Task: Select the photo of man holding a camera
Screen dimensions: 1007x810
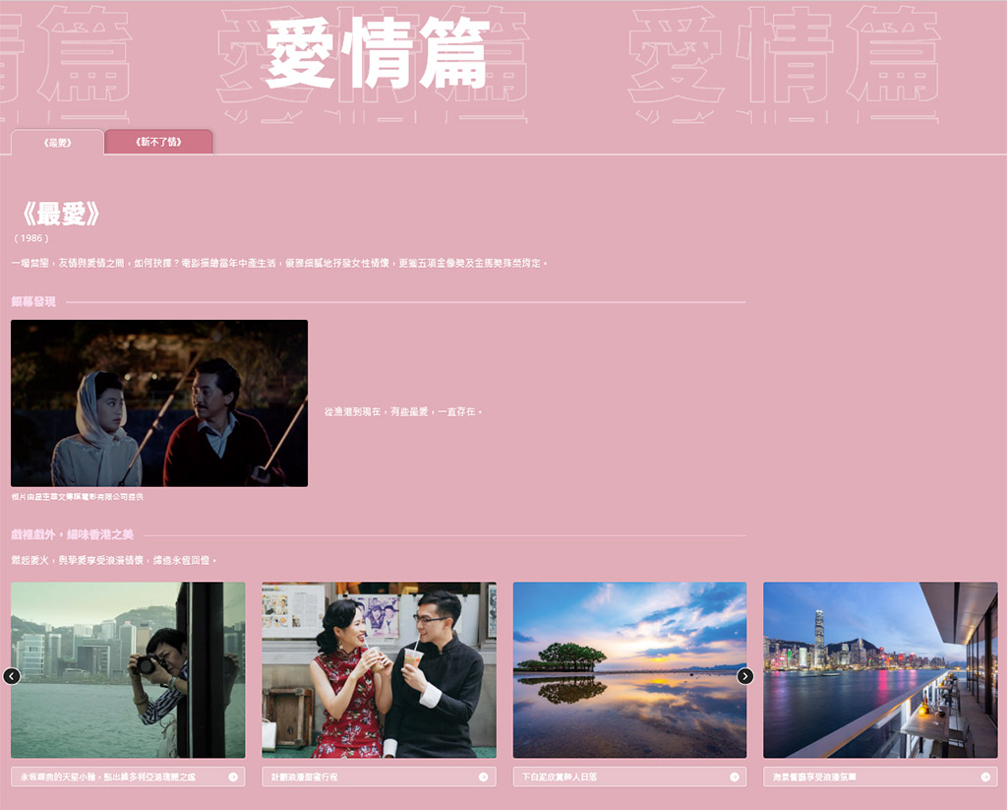Action: (128, 669)
